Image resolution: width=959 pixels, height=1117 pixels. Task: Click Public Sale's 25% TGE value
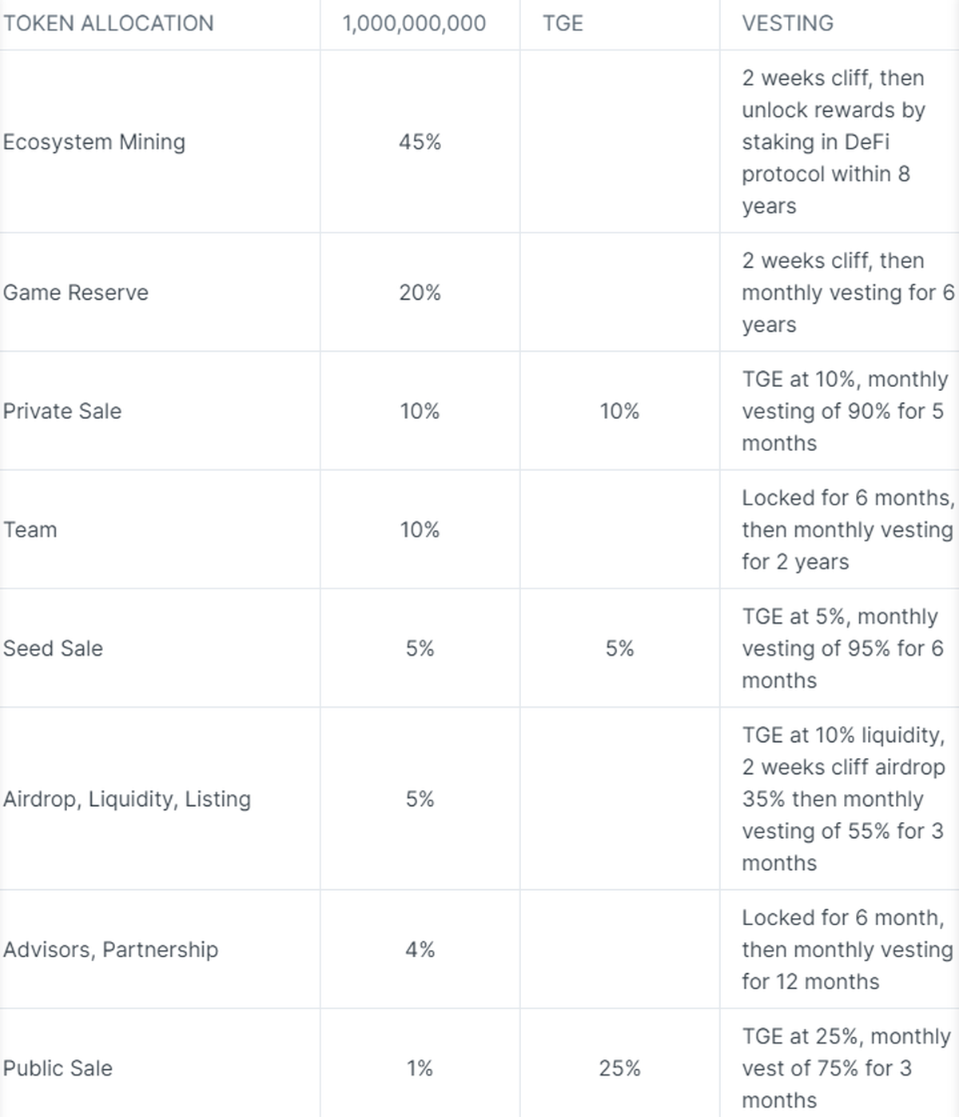pos(619,1068)
